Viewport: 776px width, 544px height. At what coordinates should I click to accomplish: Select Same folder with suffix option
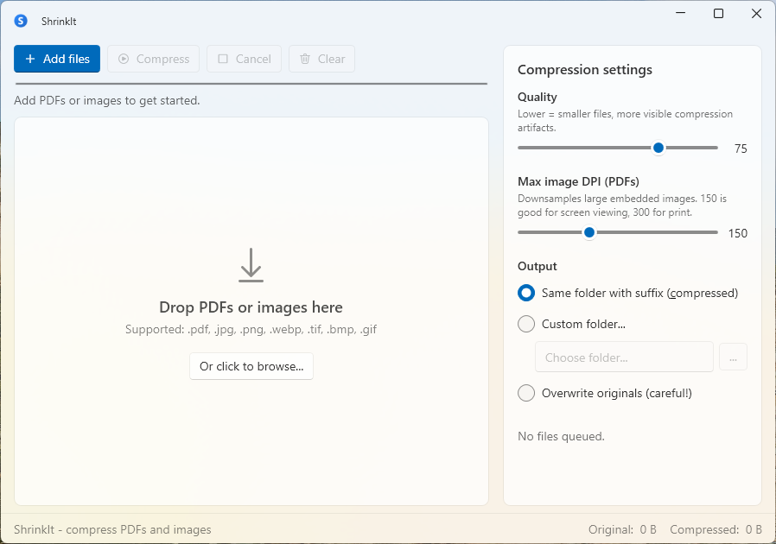[627, 293]
